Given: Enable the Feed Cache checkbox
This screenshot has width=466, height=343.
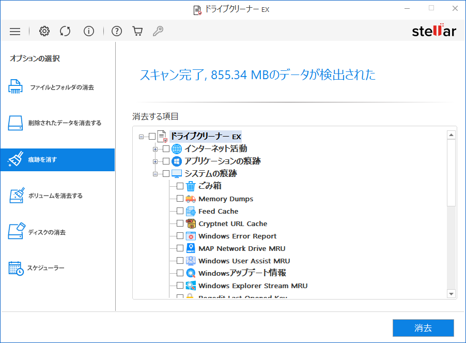Looking at the screenshot, I should pos(179,211).
